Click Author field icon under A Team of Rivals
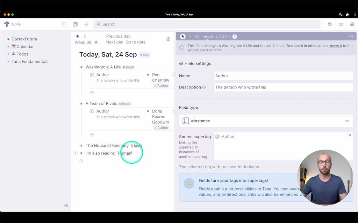The image size is (358, 223). [x=92, y=111]
